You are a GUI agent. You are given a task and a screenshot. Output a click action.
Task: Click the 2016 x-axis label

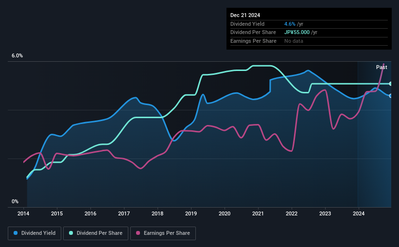tap(90, 213)
